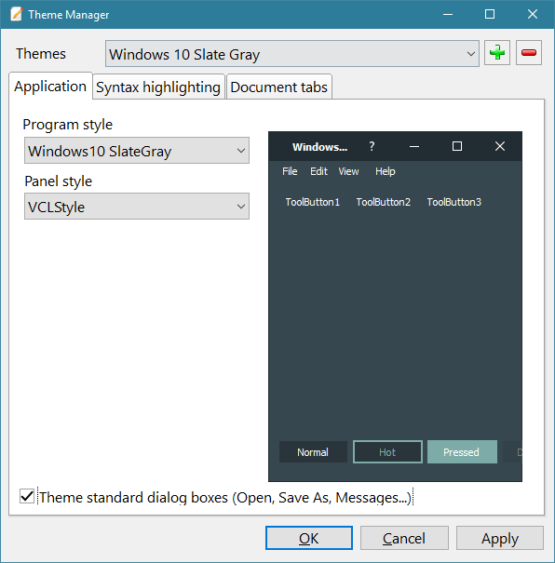Click the Cancel button

tap(404, 538)
